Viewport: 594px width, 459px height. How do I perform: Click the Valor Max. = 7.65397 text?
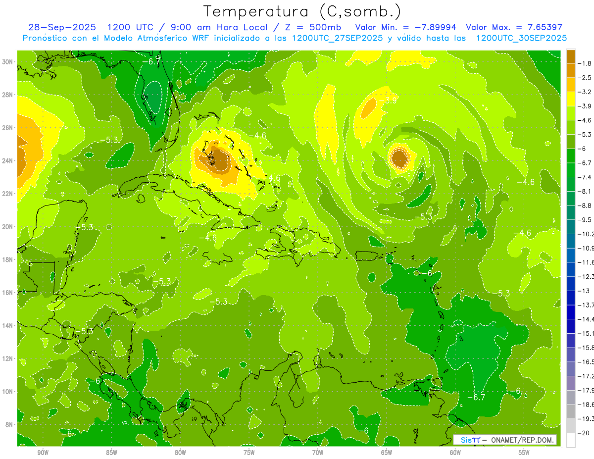514,27
